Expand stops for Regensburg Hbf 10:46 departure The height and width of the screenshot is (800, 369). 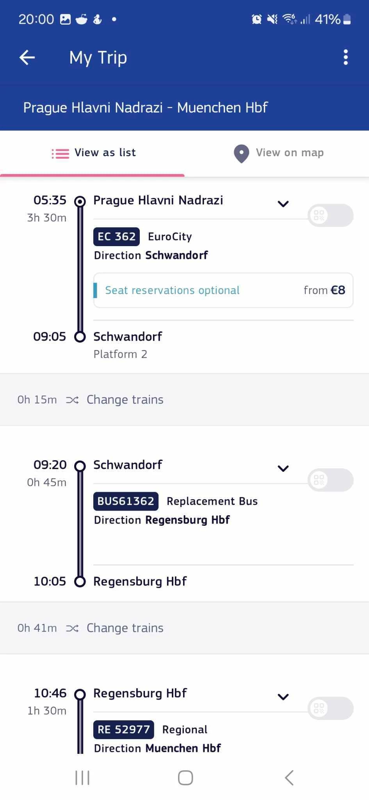(x=283, y=697)
